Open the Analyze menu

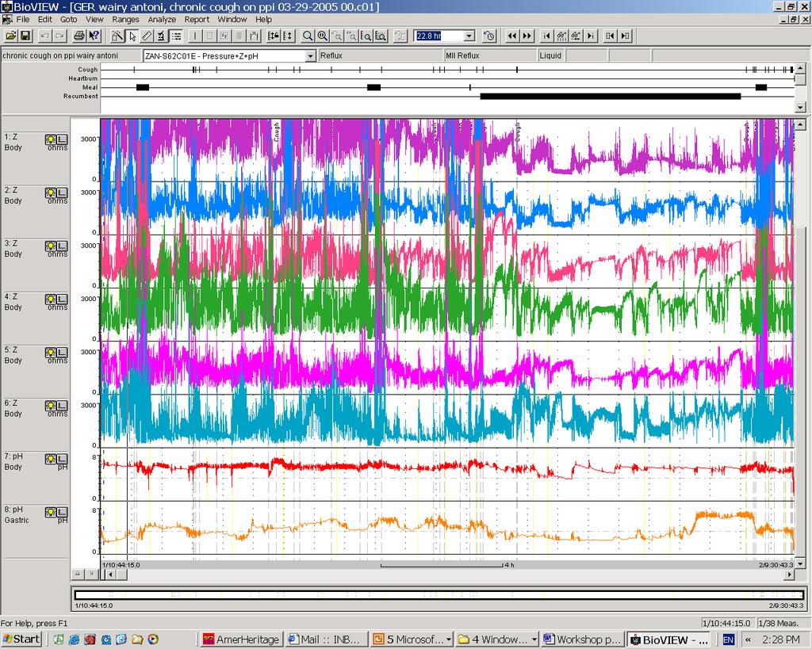(x=162, y=19)
